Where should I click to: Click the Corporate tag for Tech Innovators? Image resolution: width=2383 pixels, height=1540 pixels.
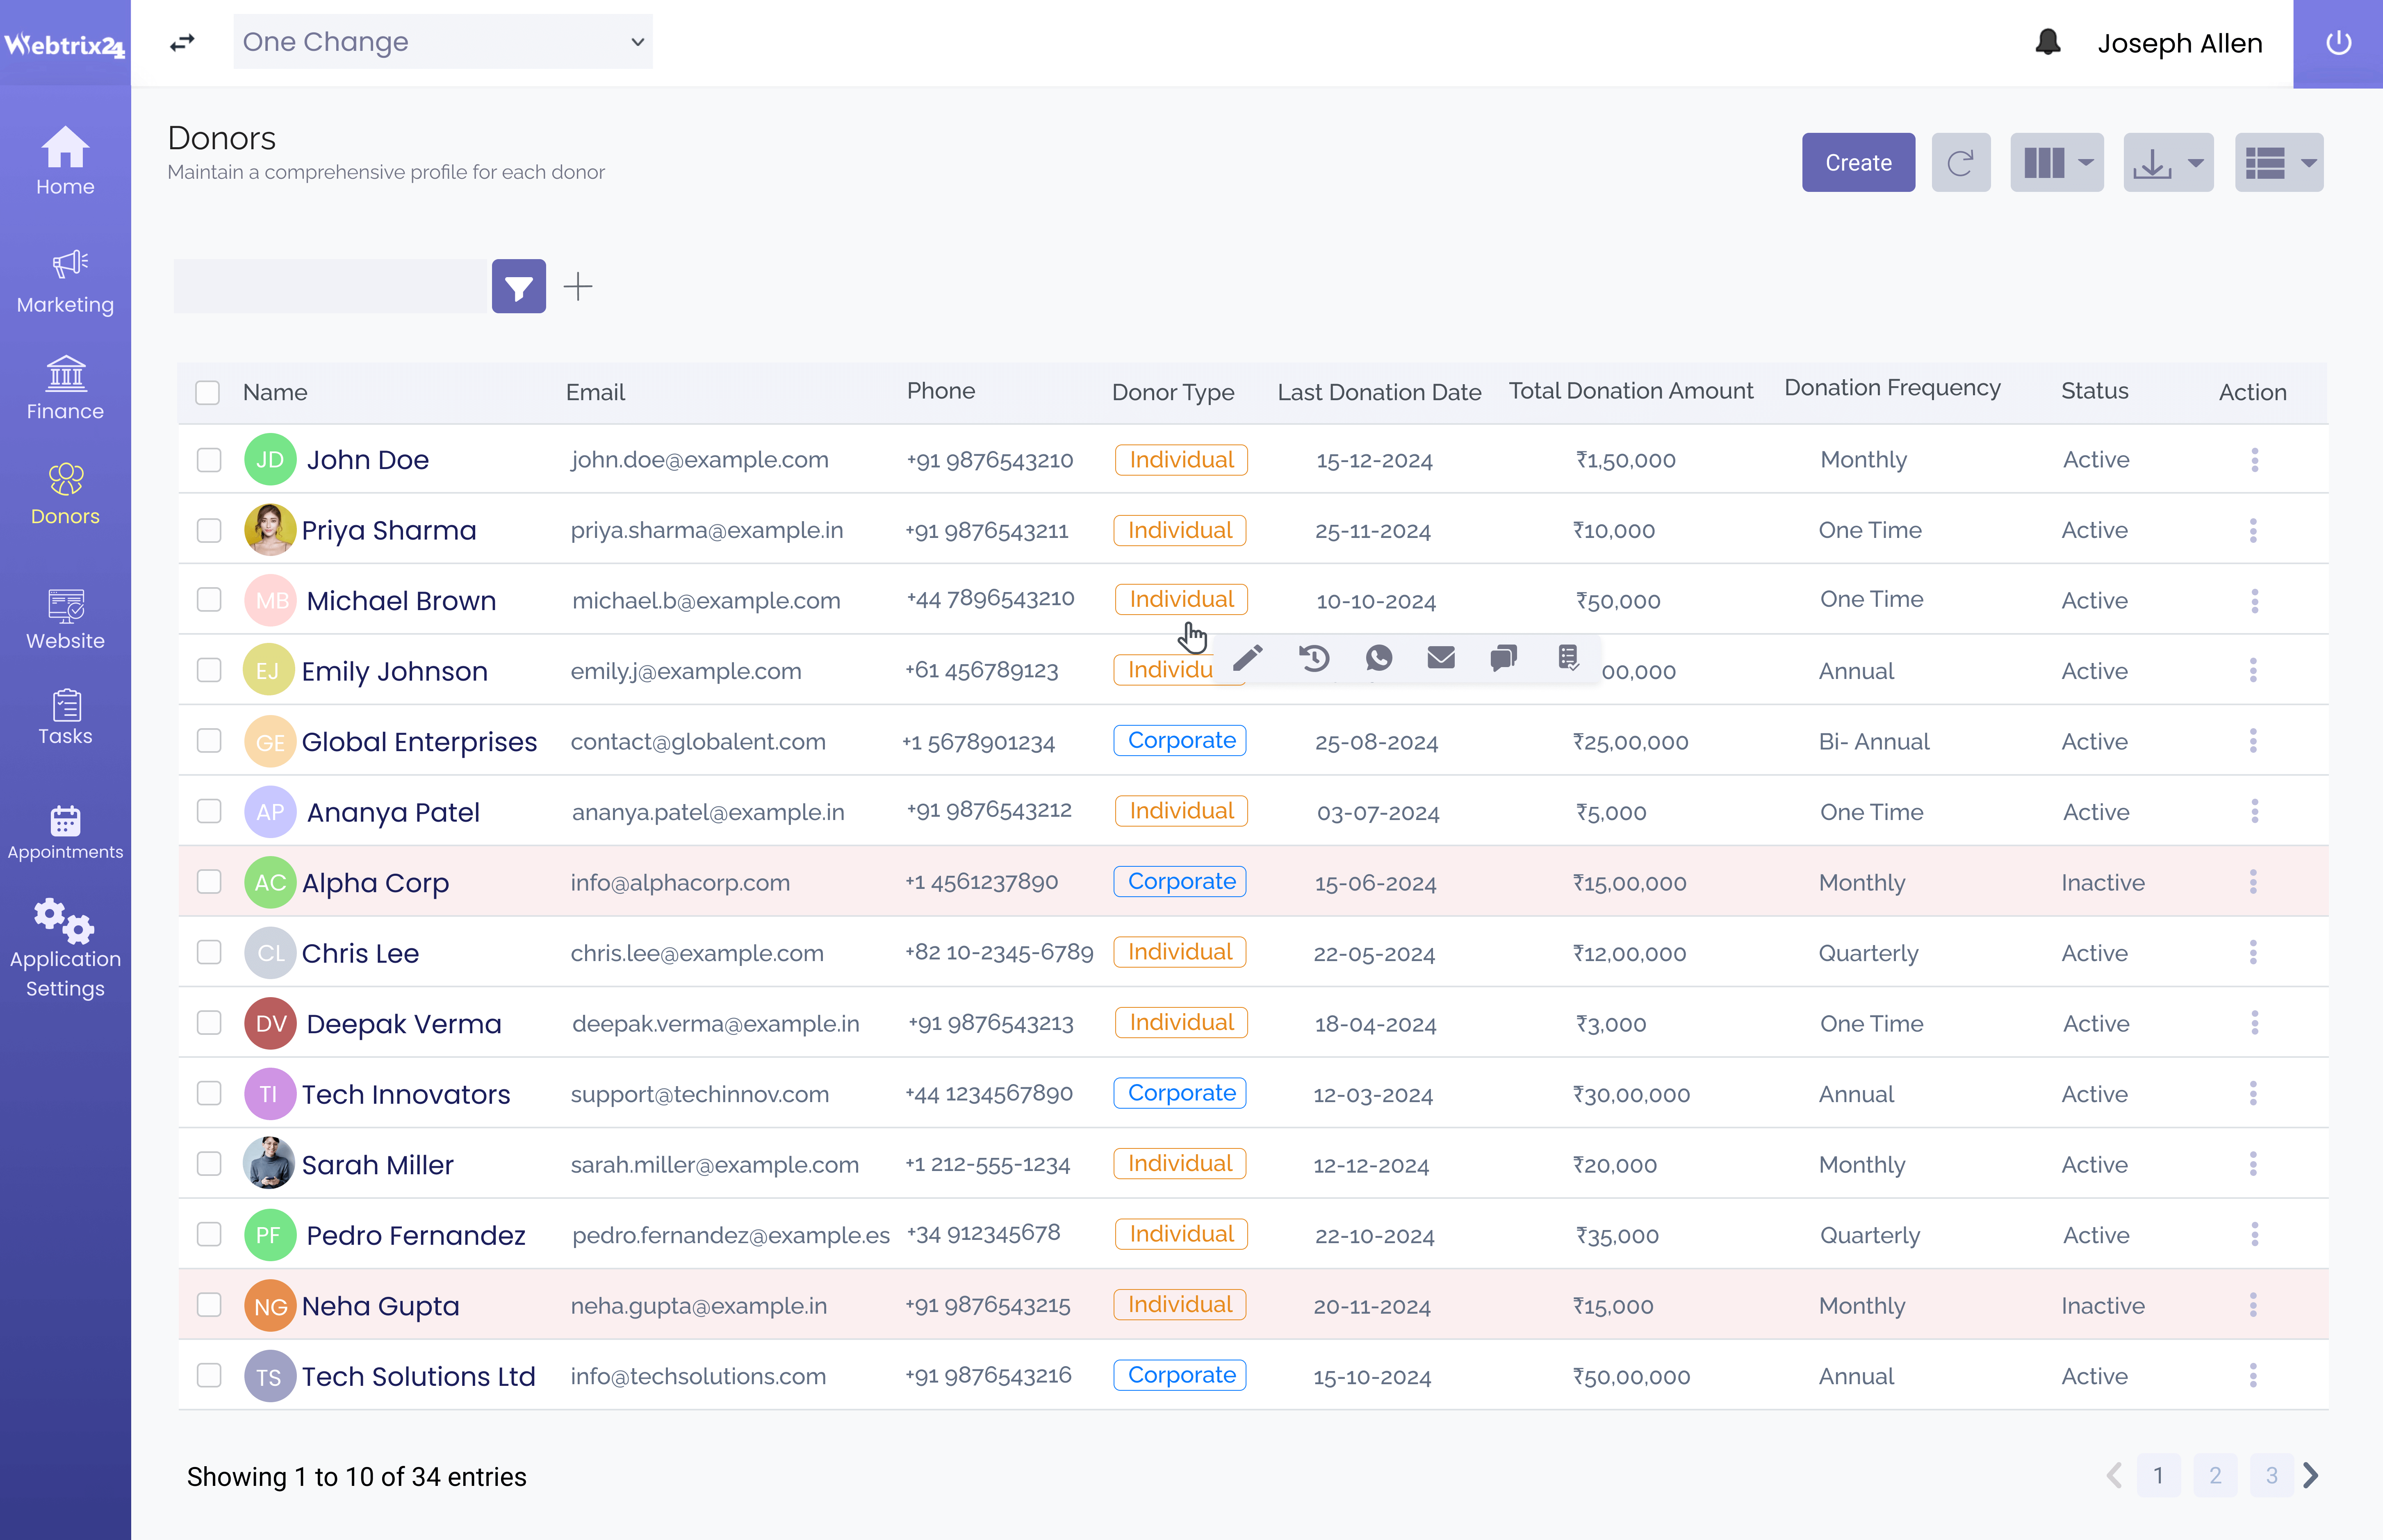1181,1093
